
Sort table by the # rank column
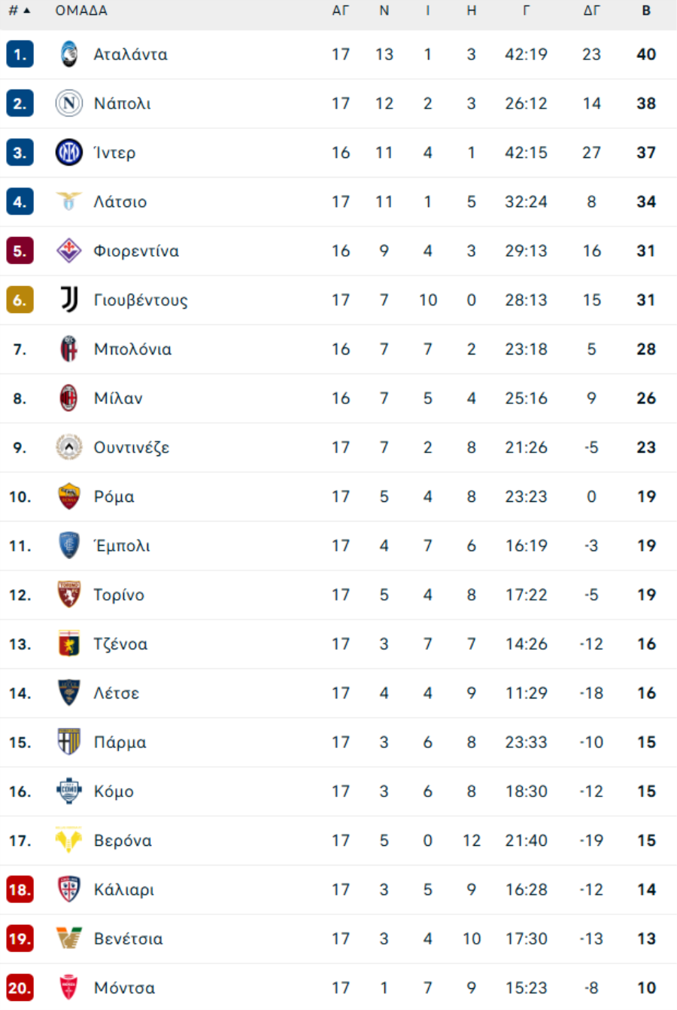(20, 11)
